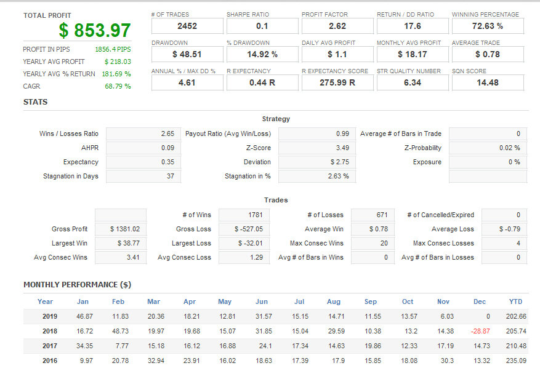Click the total profit value $ 853.97

(95, 30)
